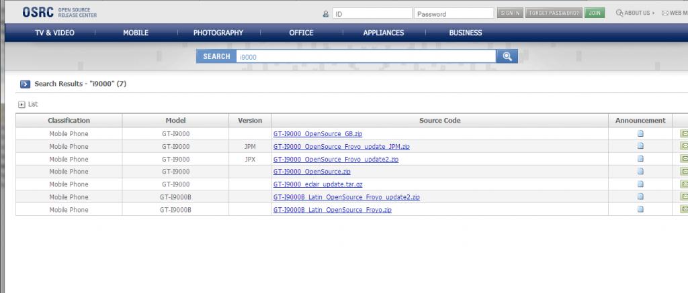Viewport: 688px width, 293px height.
Task: Focus the ID input field
Action: coord(372,13)
